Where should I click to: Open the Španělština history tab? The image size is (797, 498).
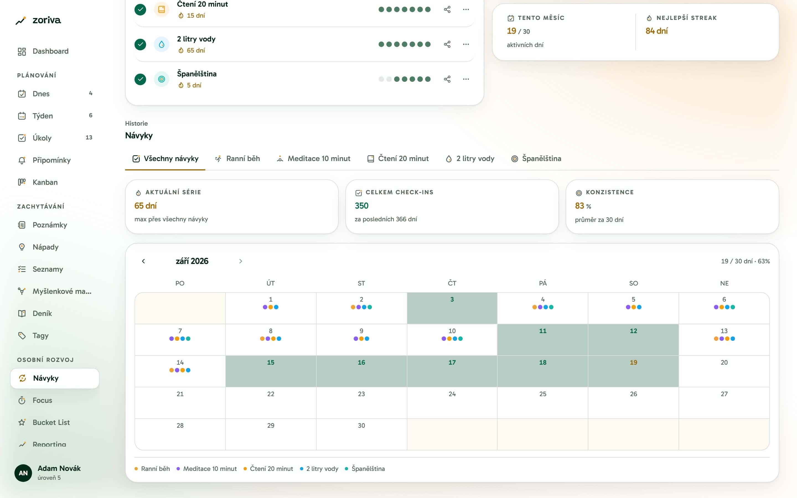(536, 159)
